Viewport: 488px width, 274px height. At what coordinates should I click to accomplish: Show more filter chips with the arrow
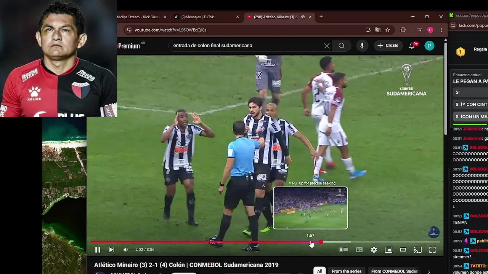pos(429,271)
